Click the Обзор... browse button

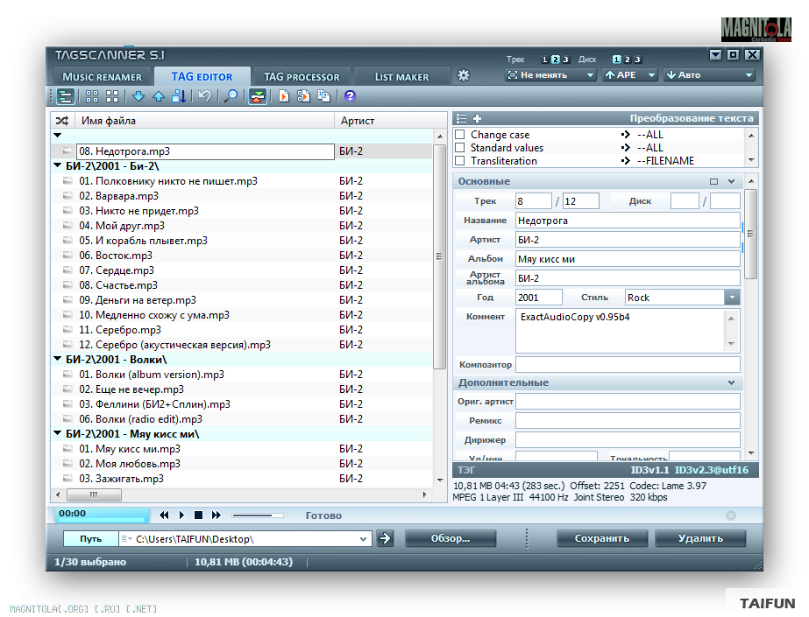pos(451,539)
